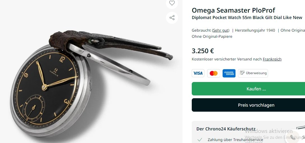Image resolution: width=305 pixels, height=143 pixels.
Task: Choose the Überweisung bank transfer option
Action: (x=253, y=73)
